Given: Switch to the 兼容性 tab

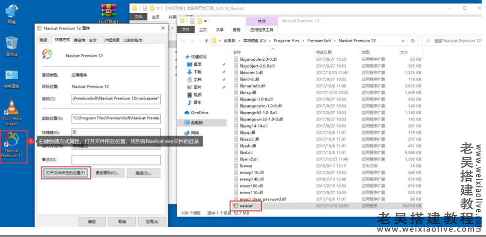Looking at the screenshot, I should [x=79, y=40].
